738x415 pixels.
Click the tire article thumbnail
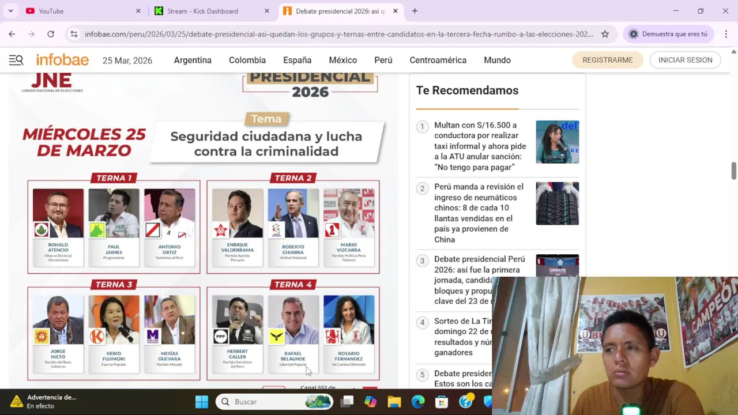(558, 203)
